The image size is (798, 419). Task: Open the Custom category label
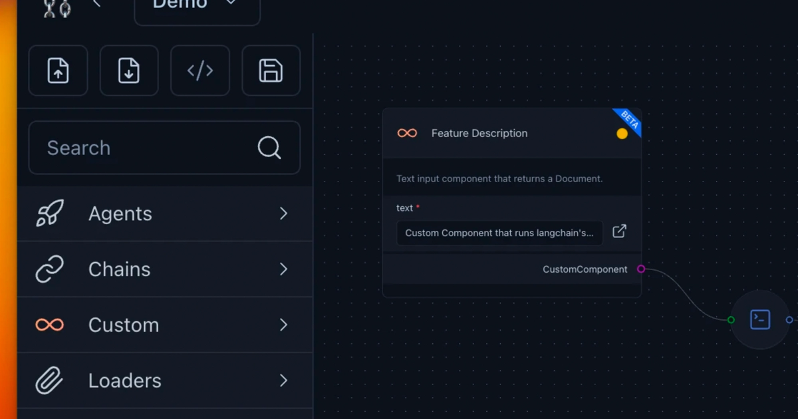[x=124, y=325]
